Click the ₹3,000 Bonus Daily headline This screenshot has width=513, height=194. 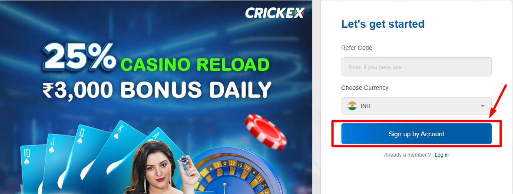click(x=157, y=89)
